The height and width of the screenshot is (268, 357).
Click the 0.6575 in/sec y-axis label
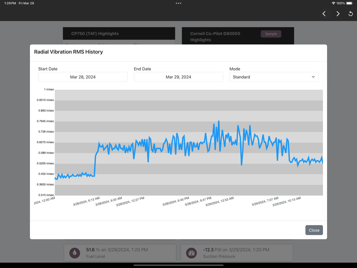coord(45,142)
